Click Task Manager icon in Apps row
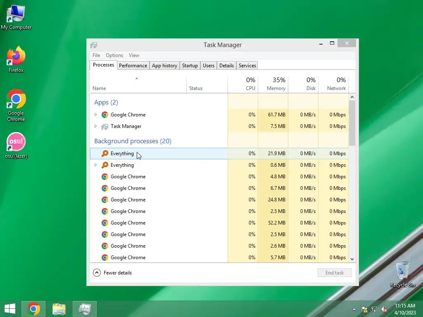423x317 pixels. tap(105, 126)
